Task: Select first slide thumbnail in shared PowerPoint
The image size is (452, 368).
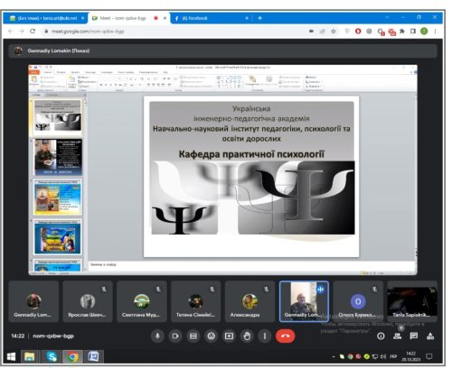Action: (x=58, y=115)
